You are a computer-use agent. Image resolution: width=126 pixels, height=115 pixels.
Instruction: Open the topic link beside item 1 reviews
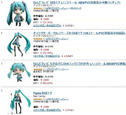click(76, 8)
